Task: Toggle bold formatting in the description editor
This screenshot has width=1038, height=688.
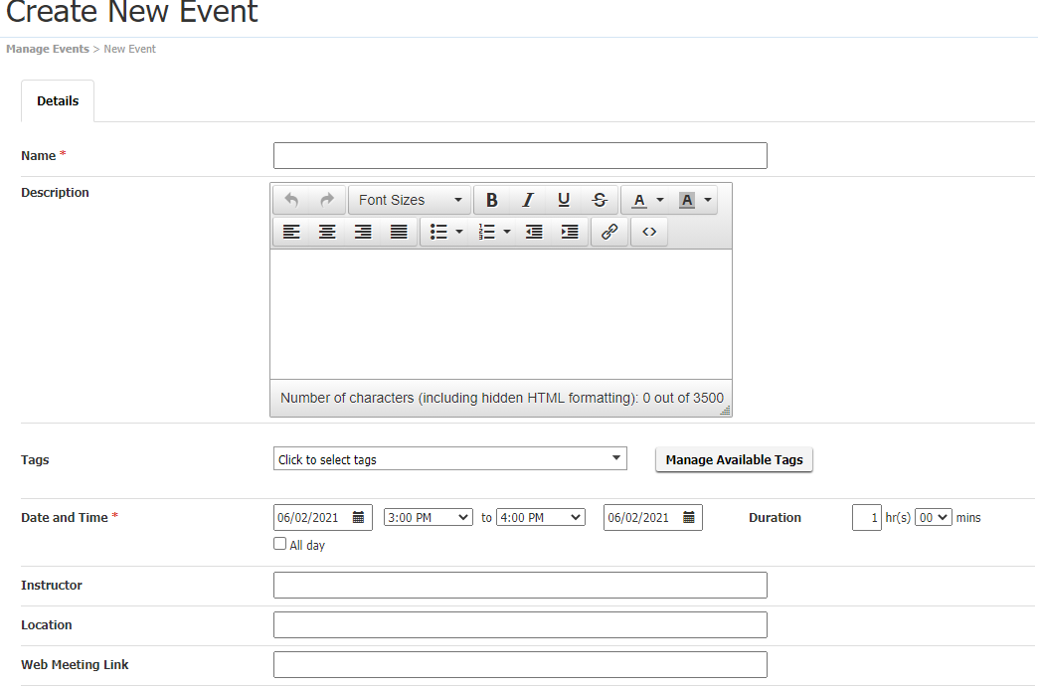Action: coord(491,199)
